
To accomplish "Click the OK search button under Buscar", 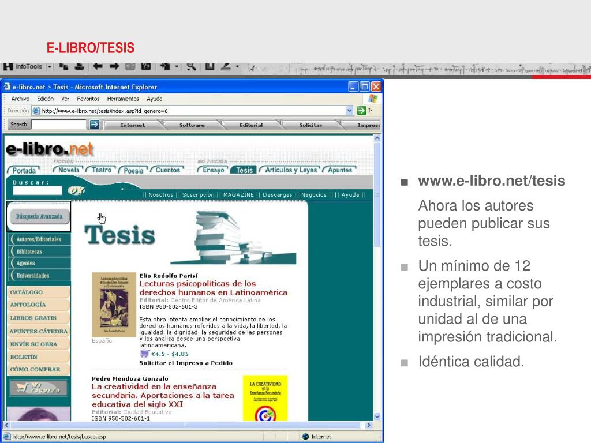I will [x=76, y=190].
